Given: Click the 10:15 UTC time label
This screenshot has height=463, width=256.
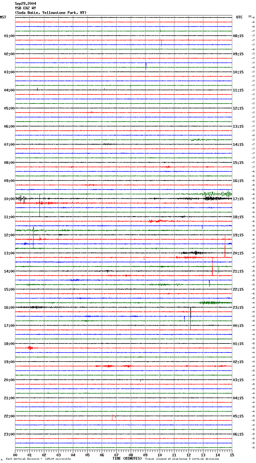Looking at the screenshot, I should click(238, 72).
